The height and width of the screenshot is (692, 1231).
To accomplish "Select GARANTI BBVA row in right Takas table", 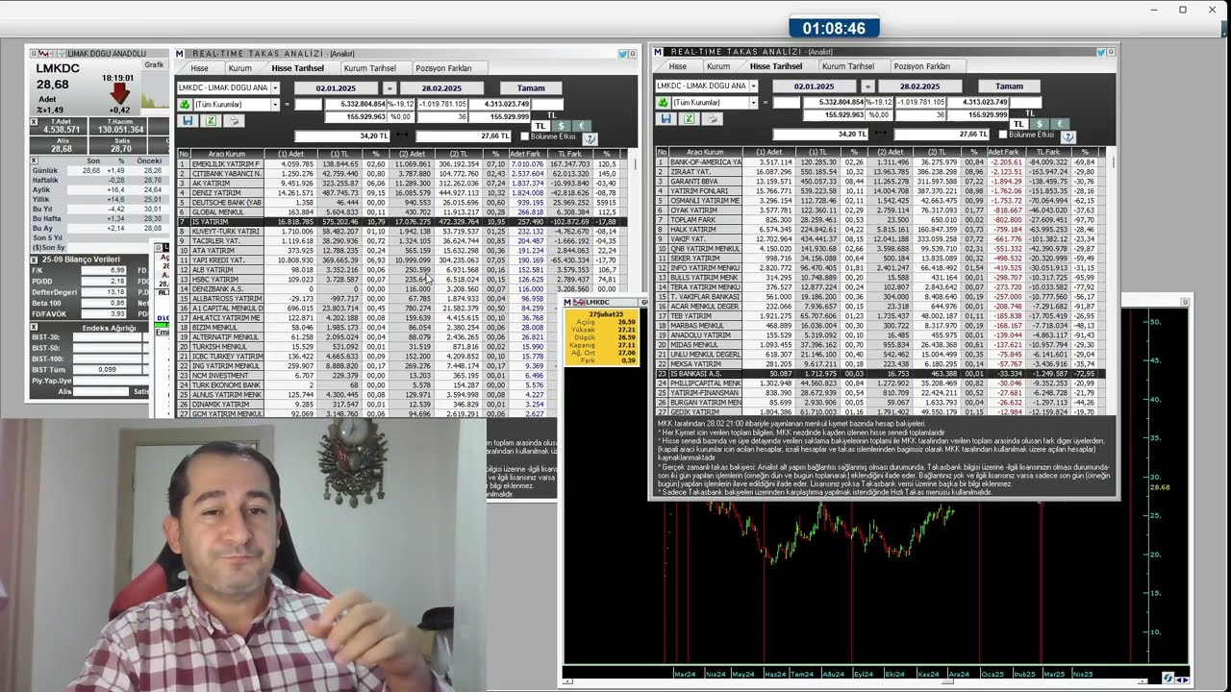I will (879, 181).
